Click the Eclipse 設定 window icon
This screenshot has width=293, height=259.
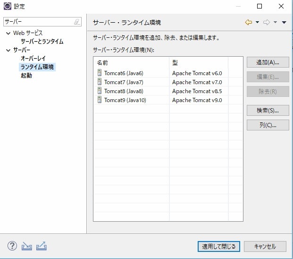coord(8,6)
